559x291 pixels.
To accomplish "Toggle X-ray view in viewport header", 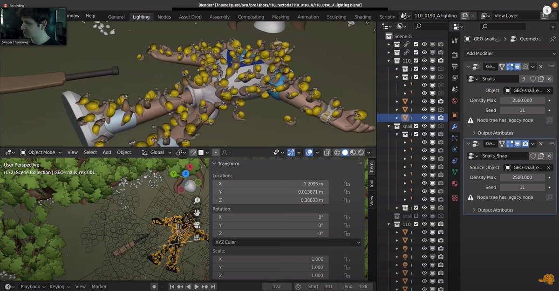I will tap(327, 152).
